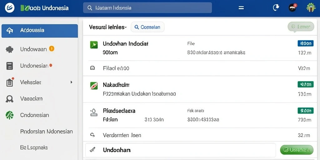This screenshot has height=160, width=320.
Task: Select Undonesian in the sidebar
Action: click(34, 66)
